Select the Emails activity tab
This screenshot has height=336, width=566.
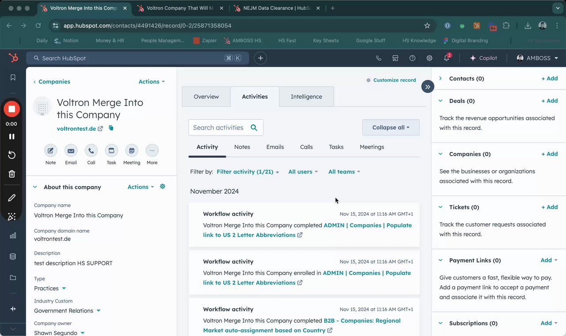tap(275, 147)
